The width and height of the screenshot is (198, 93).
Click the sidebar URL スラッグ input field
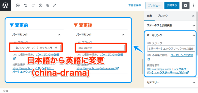(x=171, y=49)
